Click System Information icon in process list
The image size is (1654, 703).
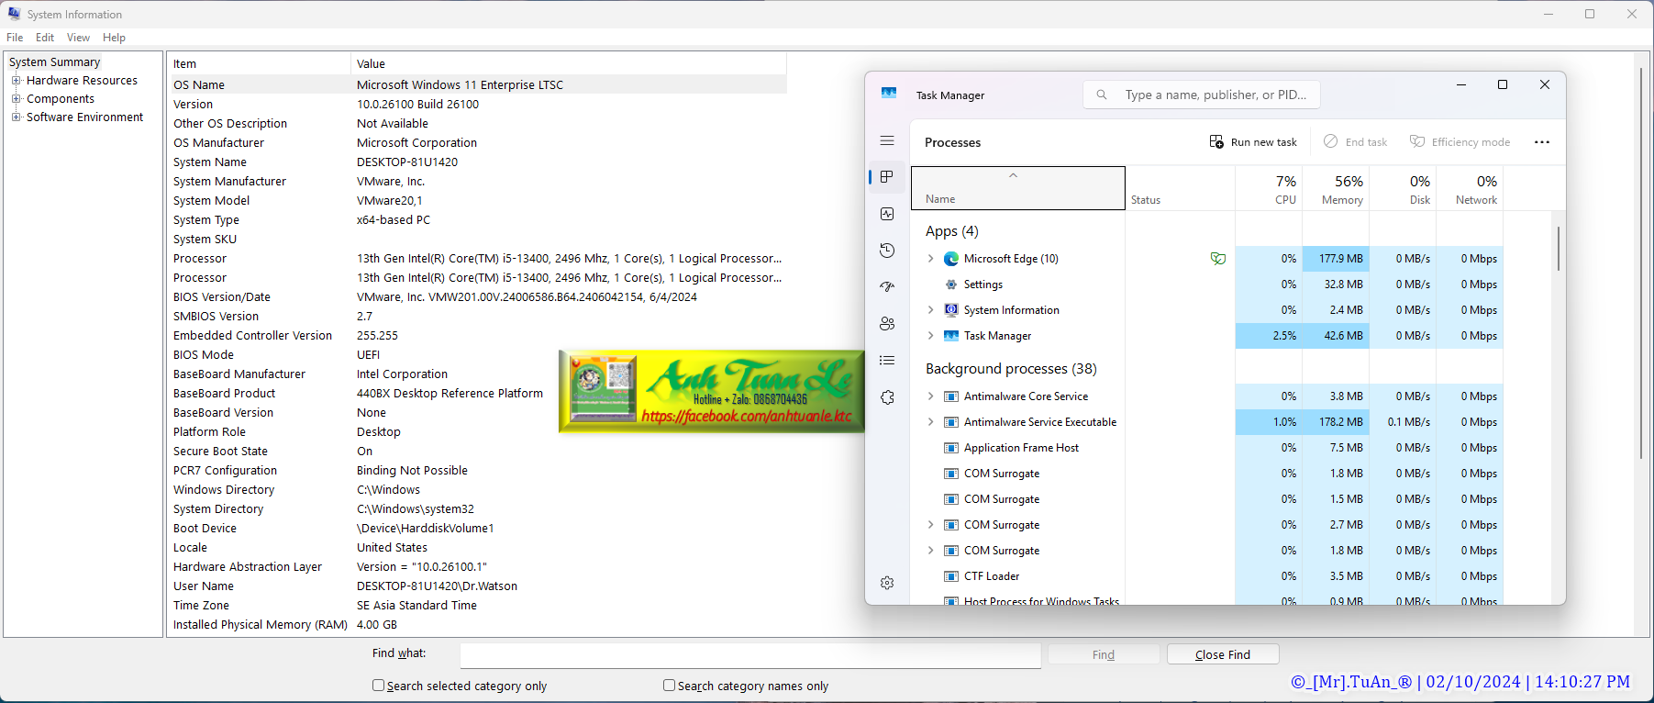click(x=951, y=310)
